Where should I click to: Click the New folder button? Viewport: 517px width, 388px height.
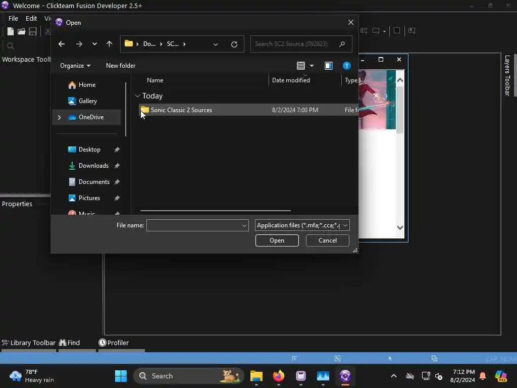(121, 66)
